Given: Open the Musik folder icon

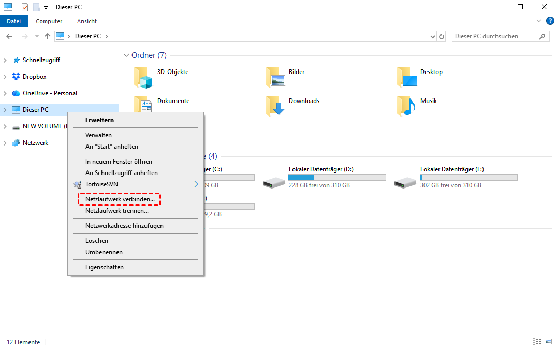Looking at the screenshot, I should [x=406, y=106].
